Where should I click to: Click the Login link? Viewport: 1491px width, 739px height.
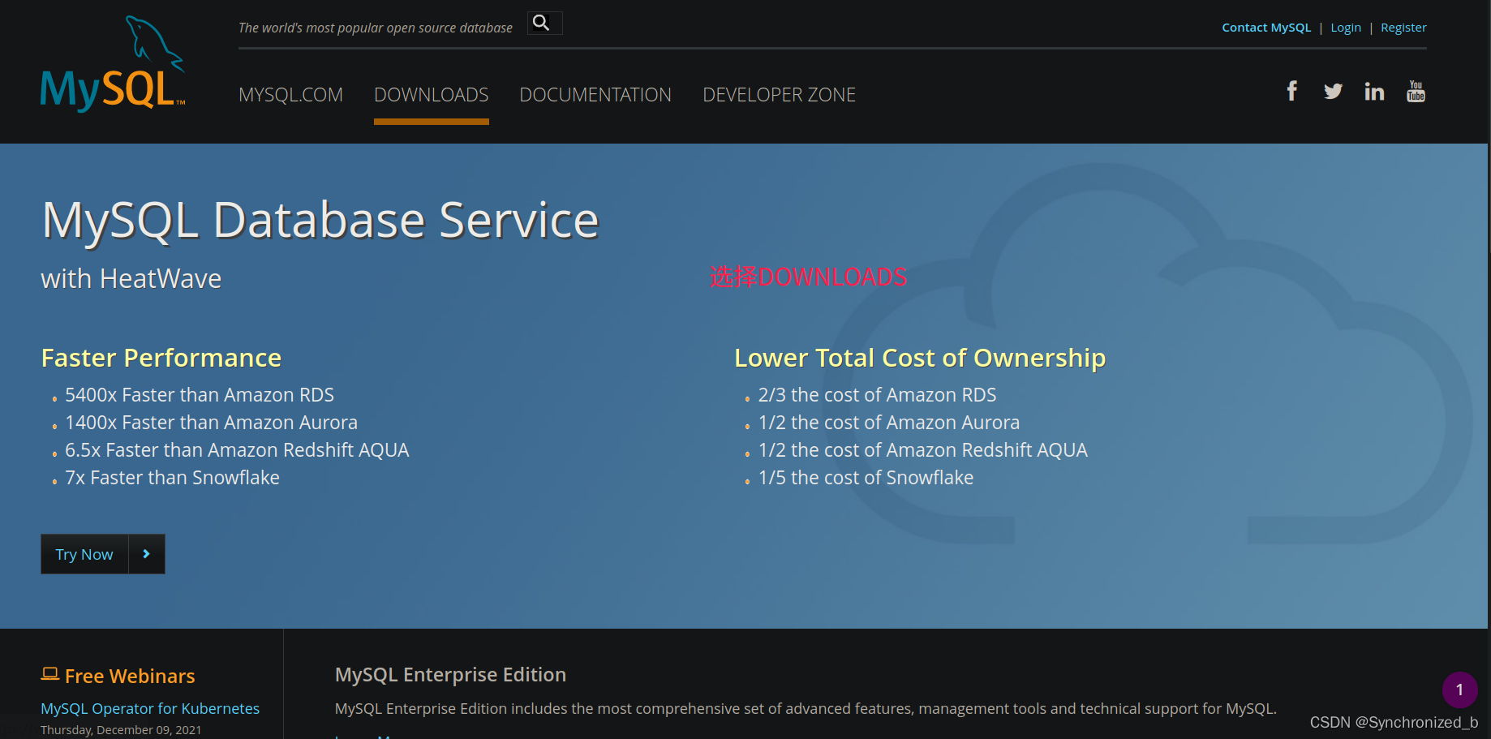point(1346,28)
